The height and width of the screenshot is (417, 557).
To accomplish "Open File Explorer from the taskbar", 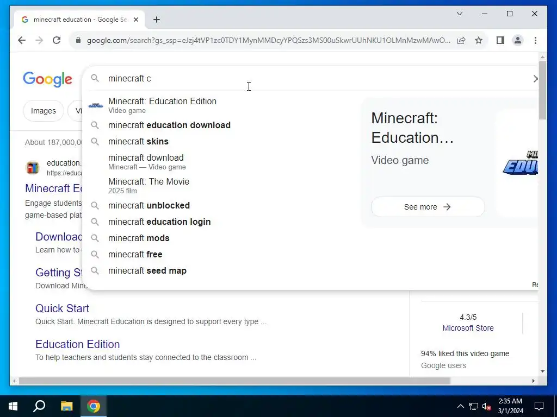I will click(66, 406).
